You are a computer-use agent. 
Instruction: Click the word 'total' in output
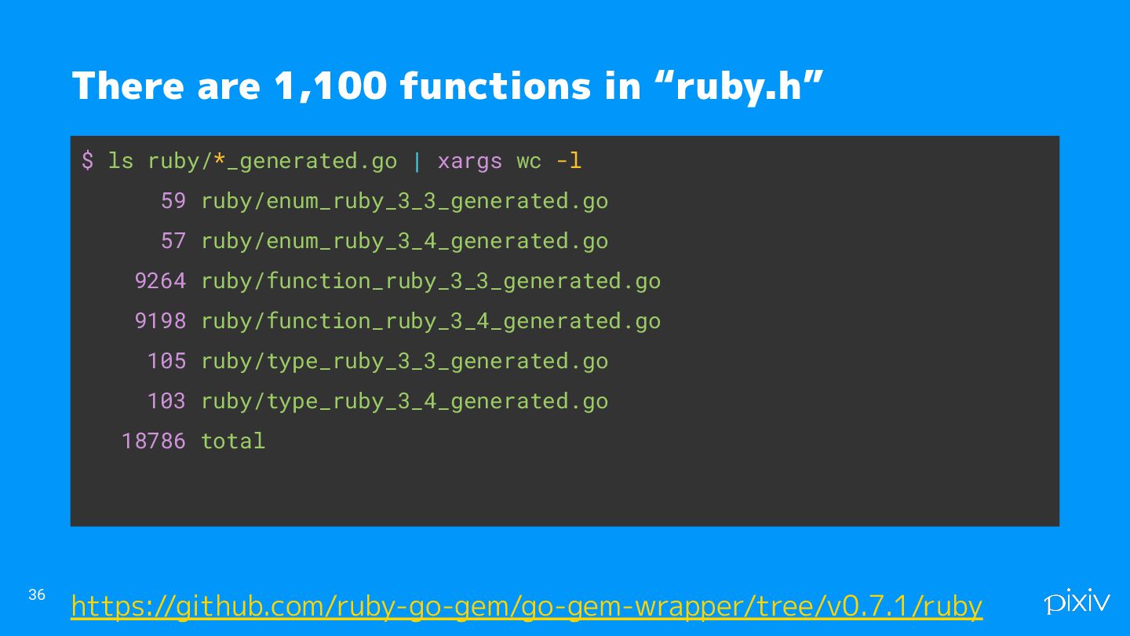pyautogui.click(x=233, y=441)
